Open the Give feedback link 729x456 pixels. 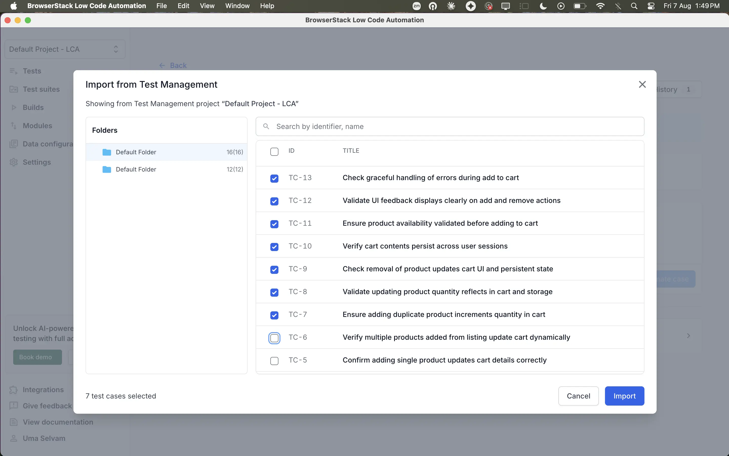(x=47, y=406)
